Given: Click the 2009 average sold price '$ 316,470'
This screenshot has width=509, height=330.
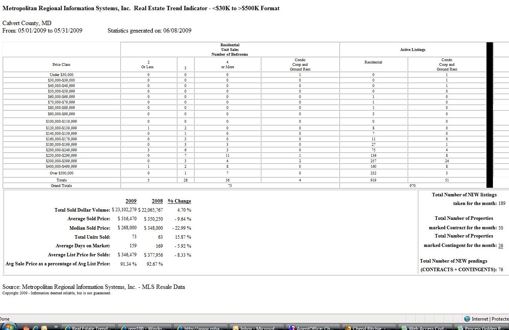Looking at the screenshot, I should (127, 219).
